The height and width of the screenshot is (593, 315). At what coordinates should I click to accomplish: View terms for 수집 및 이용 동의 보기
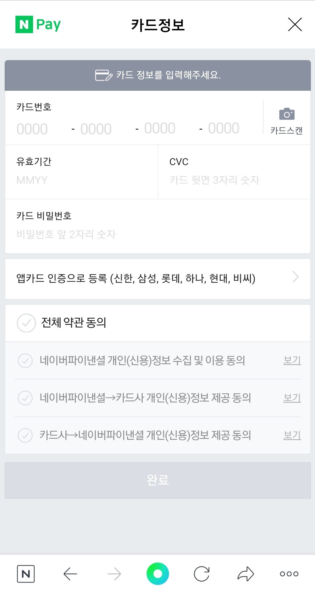292,360
